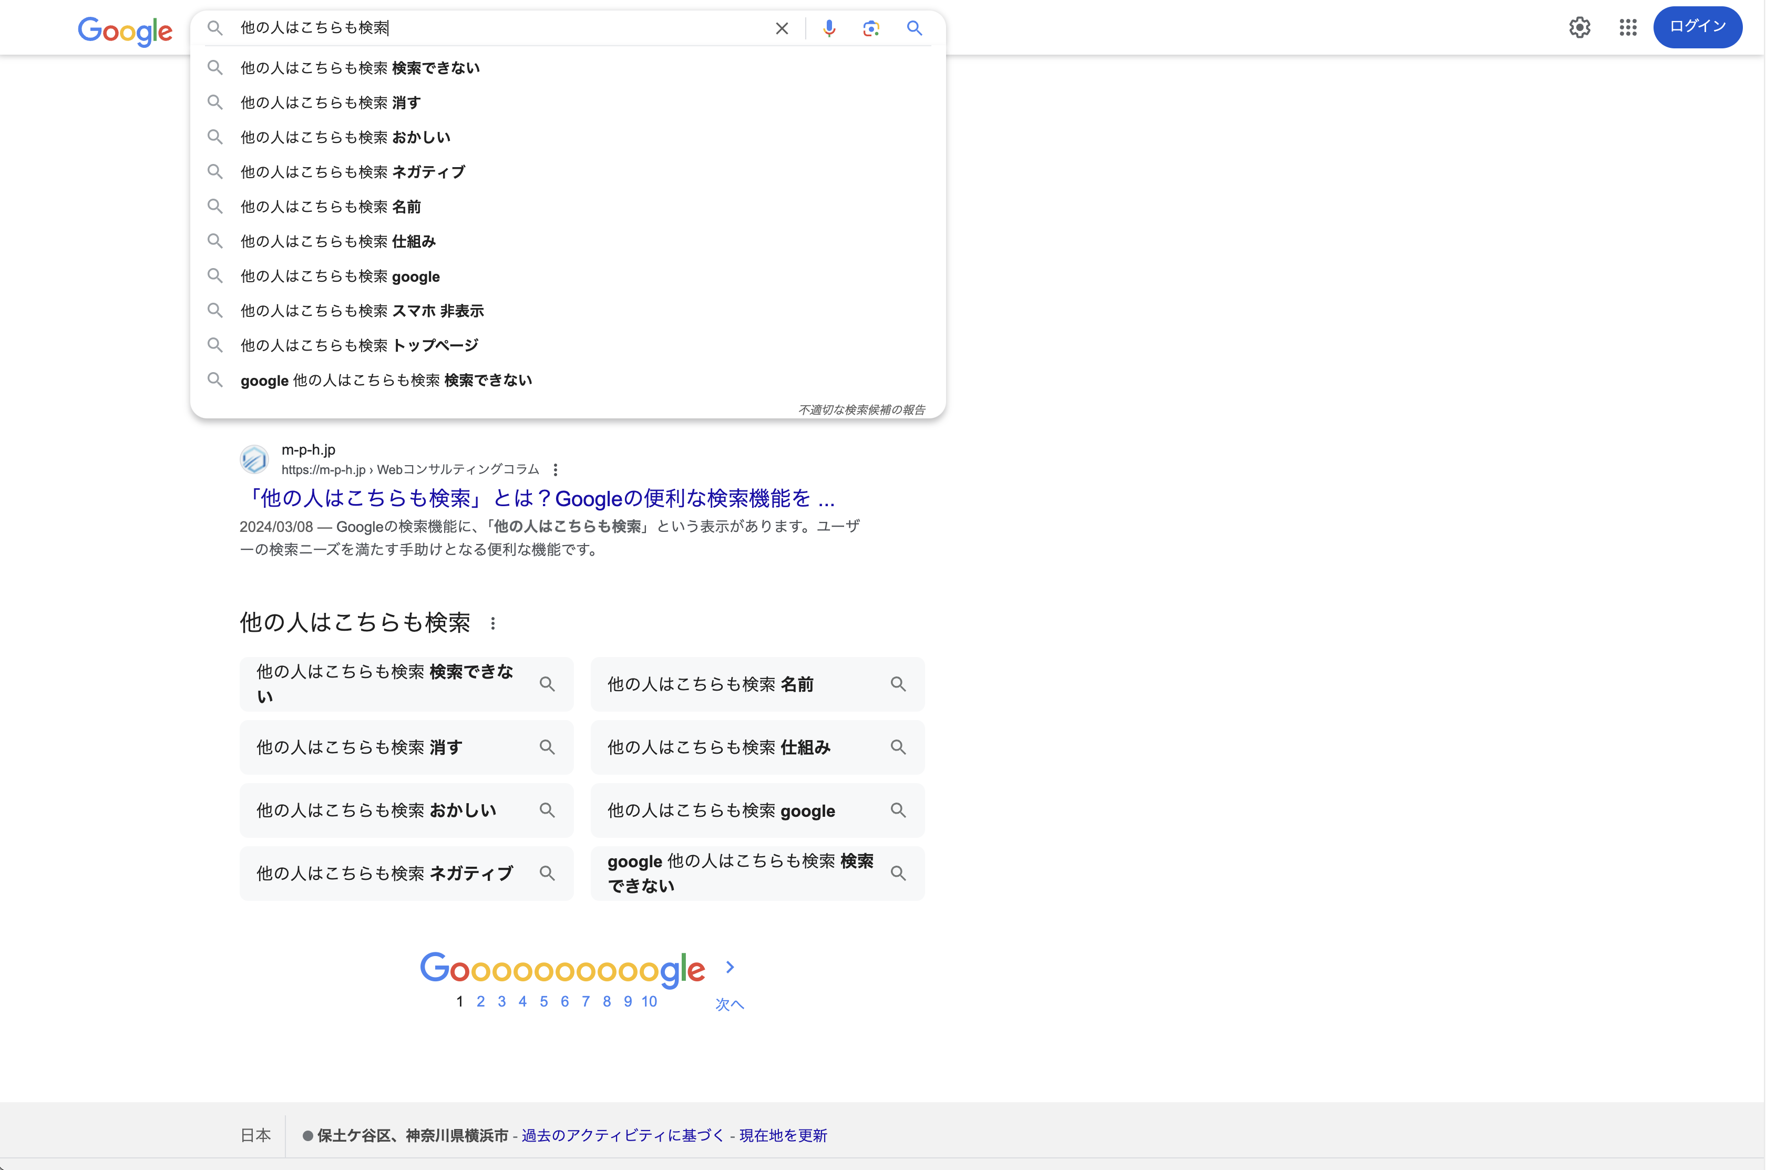This screenshot has height=1170, width=1766.
Task: Select suggestion 他の人はこちらも検索 google
Action: [x=568, y=276]
